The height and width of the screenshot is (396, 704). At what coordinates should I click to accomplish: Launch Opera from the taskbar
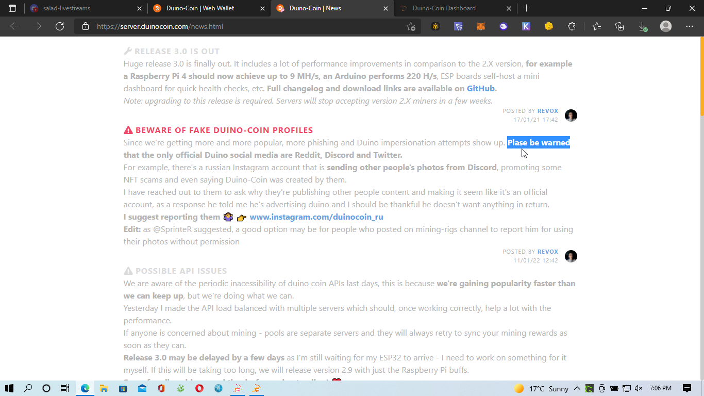pos(199,388)
